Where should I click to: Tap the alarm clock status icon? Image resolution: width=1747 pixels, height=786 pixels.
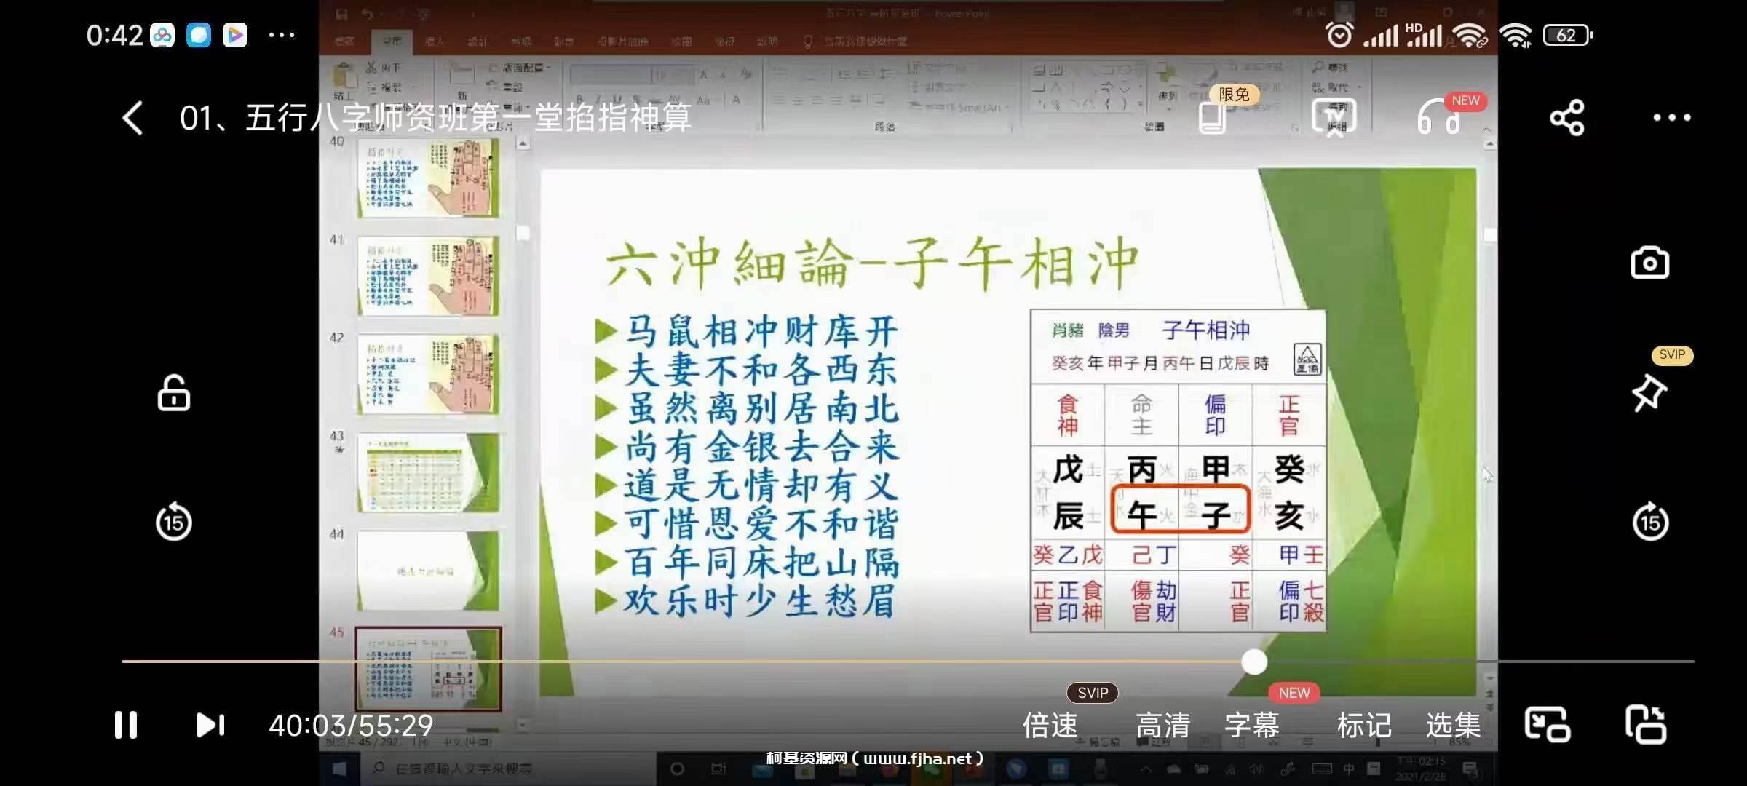[1339, 35]
